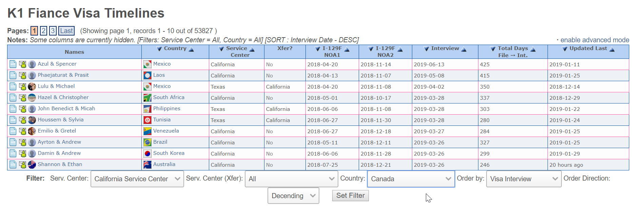Viewport: 633px width, 211px height.
Task: Click profile card icon for Emilio & Gretel
Action: point(22,131)
